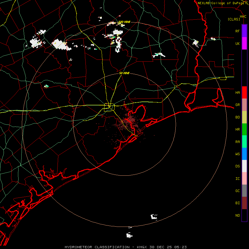Click the RA legend label
This screenshot has width=249, height=249.
(237, 142)
